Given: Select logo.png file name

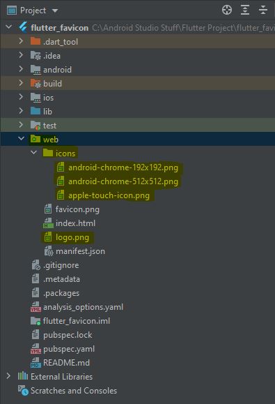Looking at the screenshot, I should coord(72,237).
